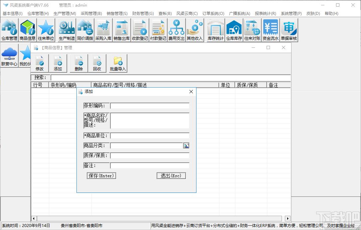
Task: Open 库存统计 toolbar icon
Action: tap(216, 30)
